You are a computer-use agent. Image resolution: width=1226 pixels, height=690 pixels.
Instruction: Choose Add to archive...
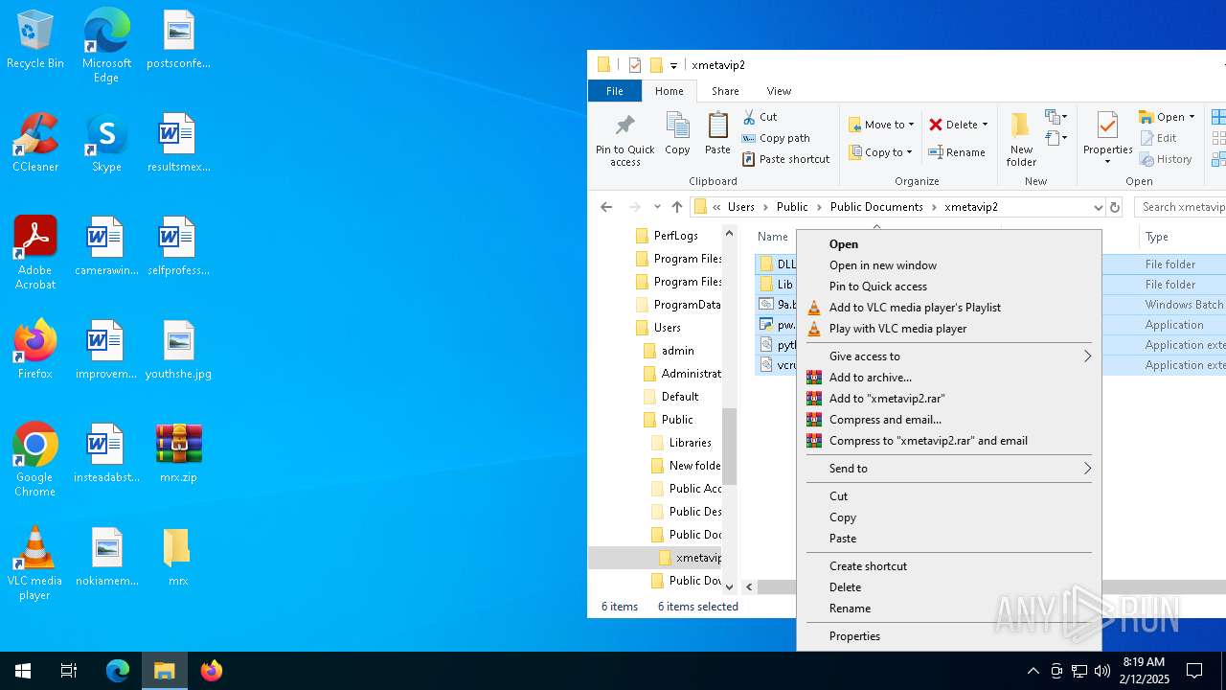pyautogui.click(x=949, y=377)
